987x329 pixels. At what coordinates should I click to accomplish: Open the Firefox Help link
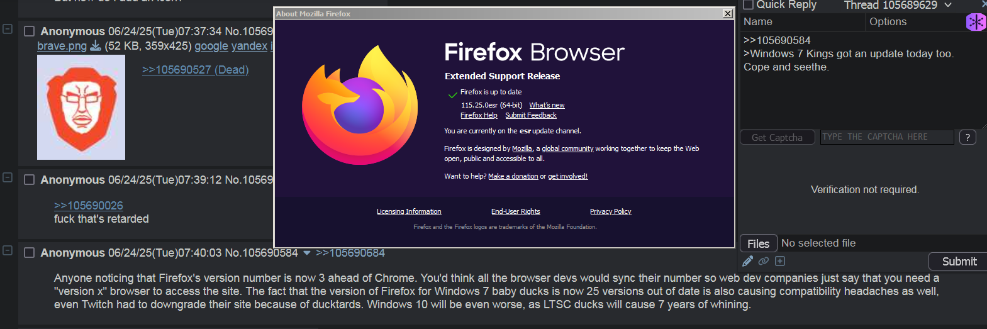(x=479, y=116)
